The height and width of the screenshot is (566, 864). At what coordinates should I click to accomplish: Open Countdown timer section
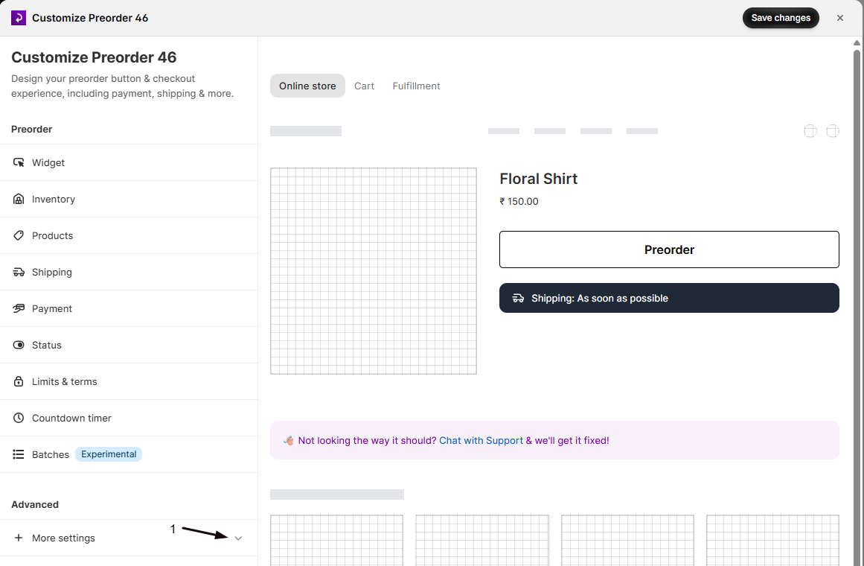tap(129, 418)
